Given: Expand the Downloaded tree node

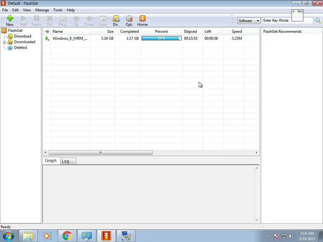Looking at the screenshot, I should pyautogui.click(x=4, y=42).
